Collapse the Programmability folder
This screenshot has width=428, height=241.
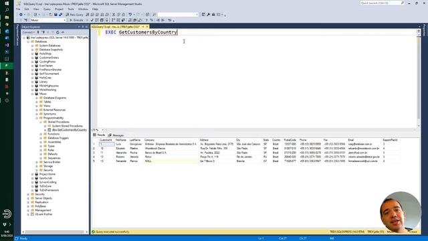click(x=37, y=118)
